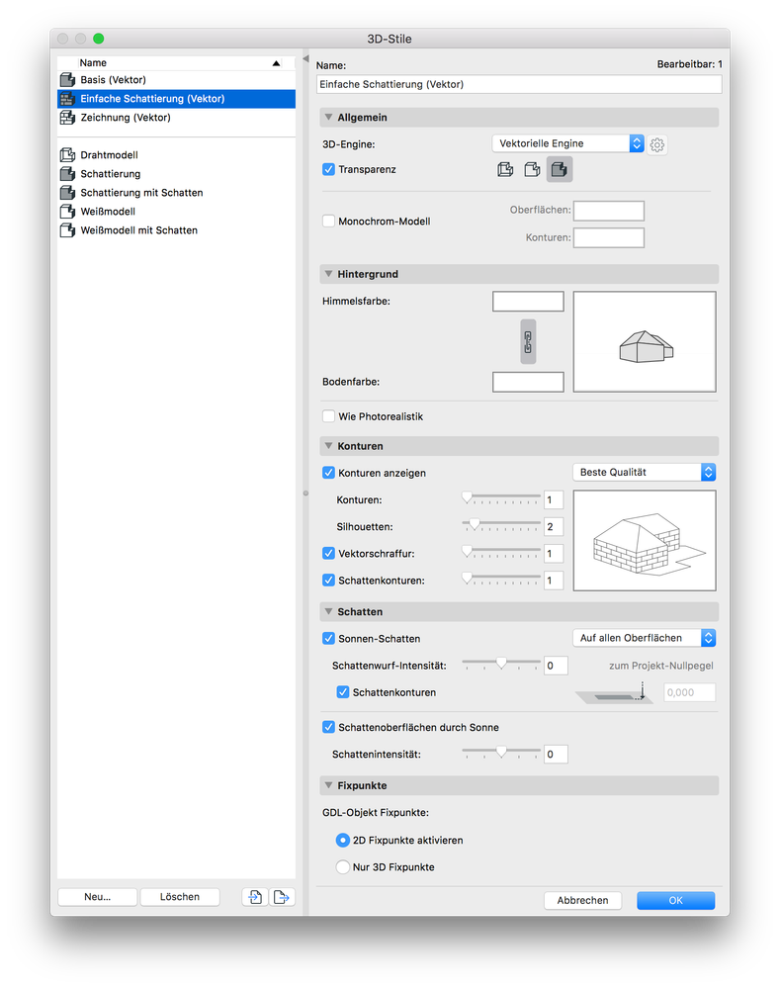The image size is (780, 988).
Task: Select Weißmodell mit Schatten style
Action: pyautogui.click(x=176, y=230)
